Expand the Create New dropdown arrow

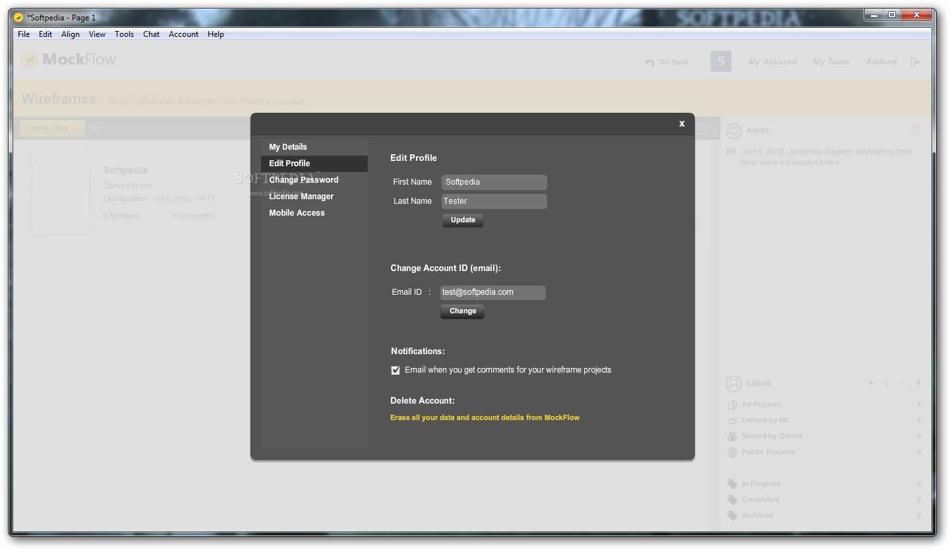tap(79, 128)
